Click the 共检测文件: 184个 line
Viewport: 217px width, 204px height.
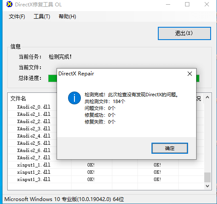click(x=105, y=101)
